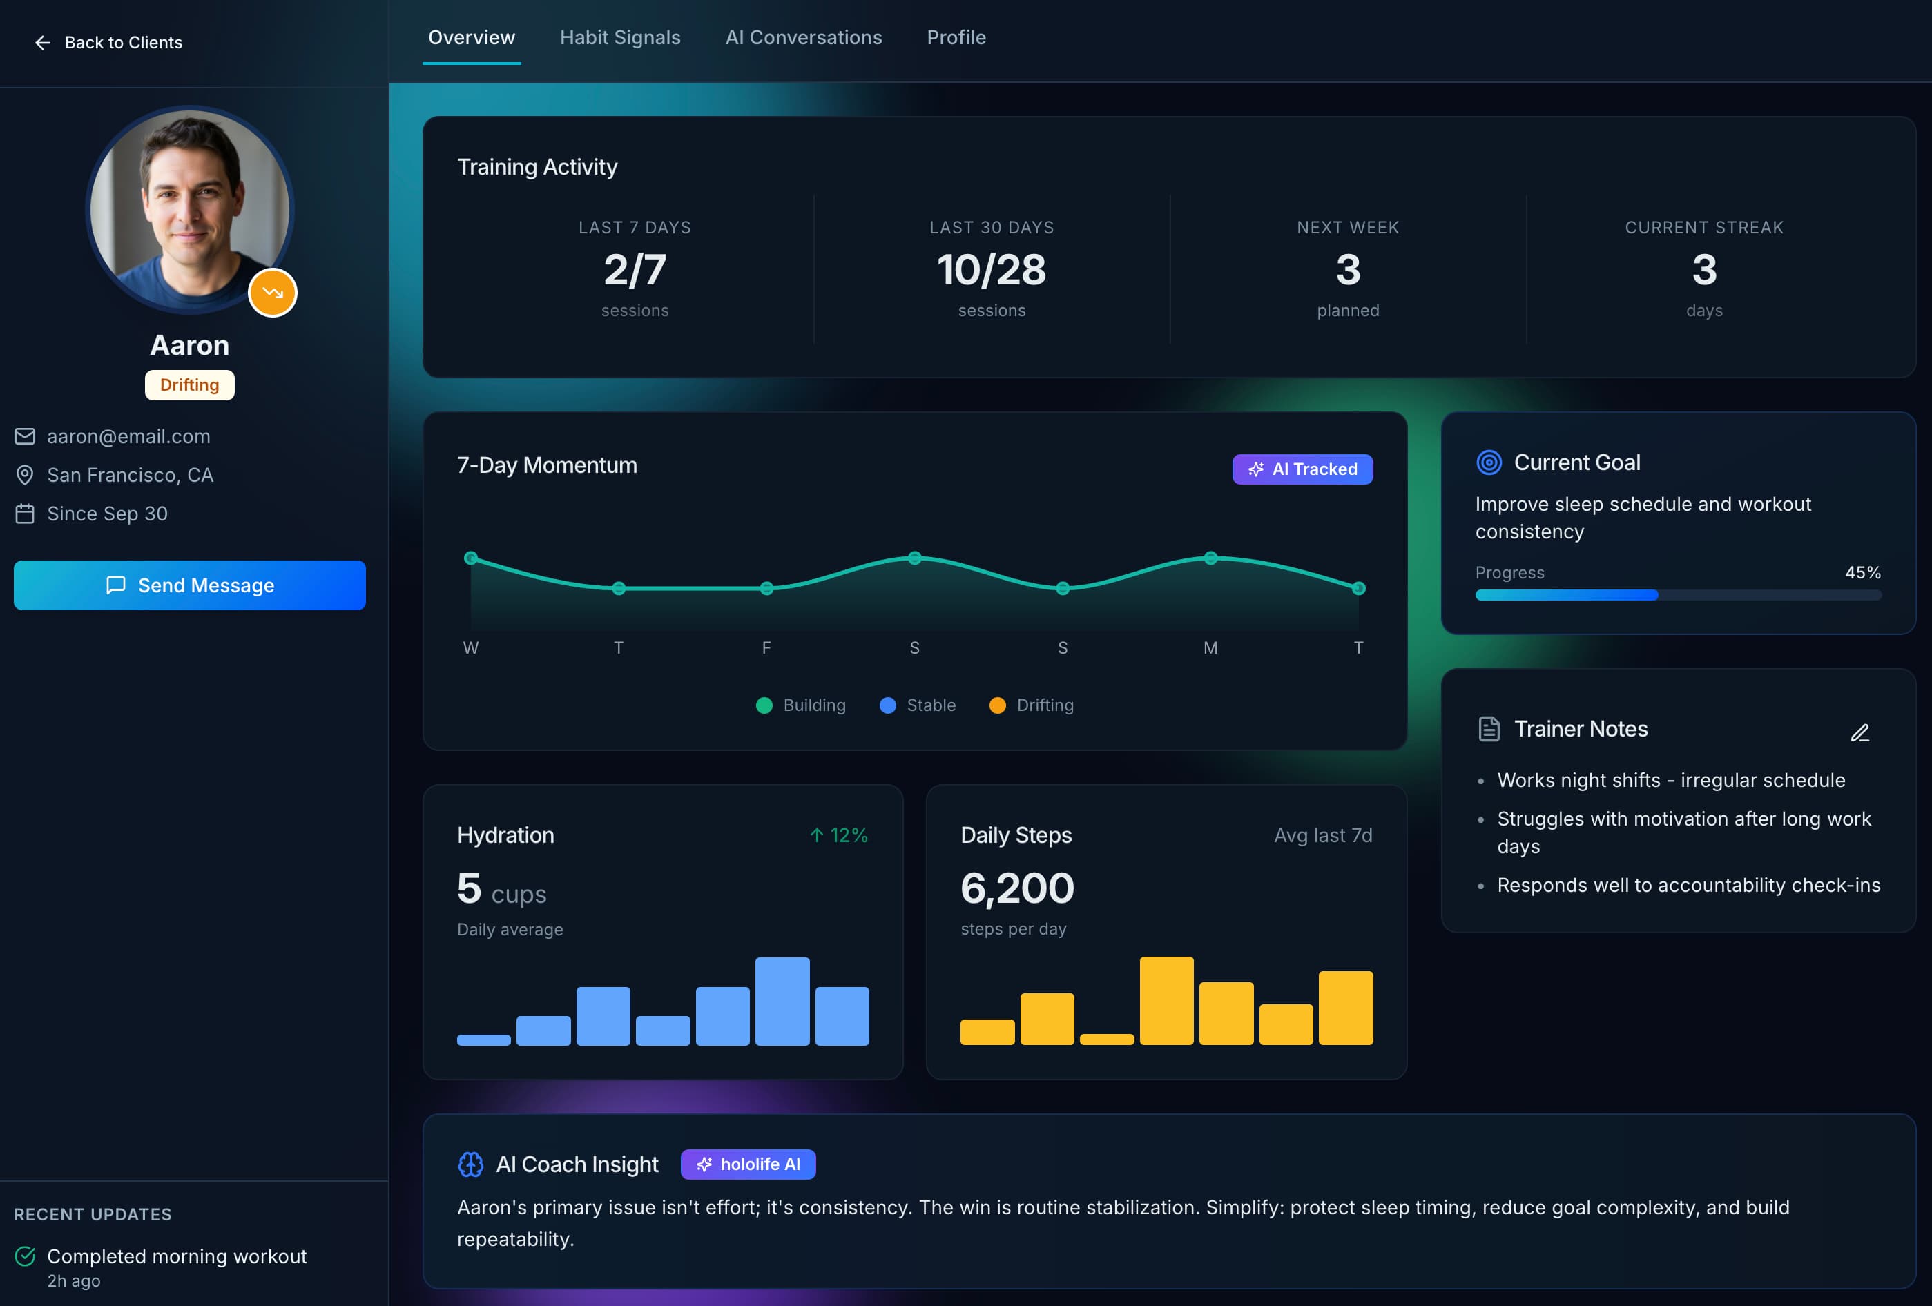The width and height of the screenshot is (1932, 1306).
Task: Switch to the Habit Signals tab
Action: coord(619,37)
